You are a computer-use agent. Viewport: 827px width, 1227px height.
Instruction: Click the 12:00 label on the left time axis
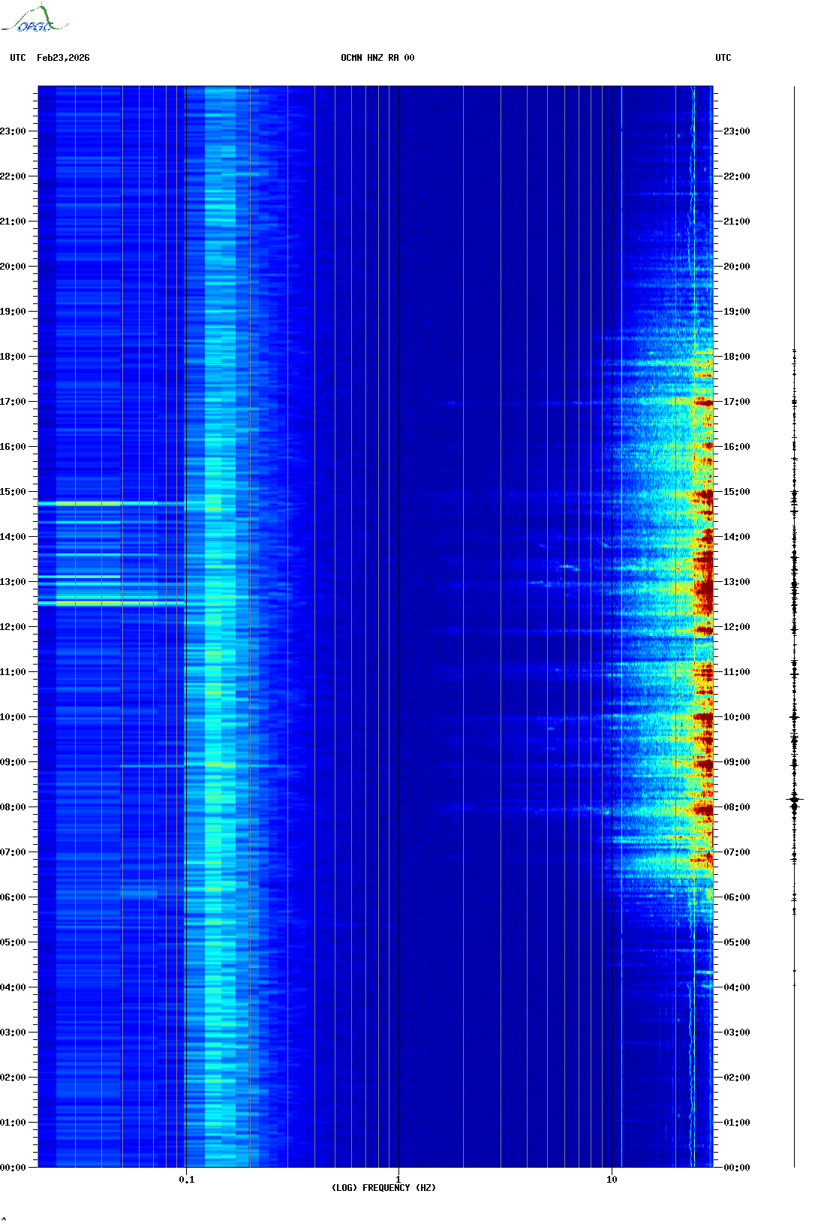[13, 627]
